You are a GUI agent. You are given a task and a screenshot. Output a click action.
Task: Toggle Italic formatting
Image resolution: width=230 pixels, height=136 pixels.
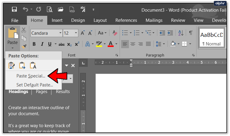pyautogui.click(x=42, y=44)
